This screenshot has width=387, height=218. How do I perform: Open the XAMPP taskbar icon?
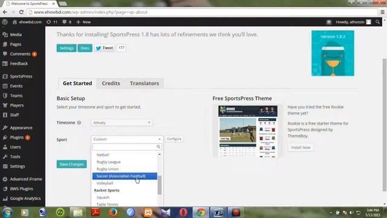pos(148,213)
